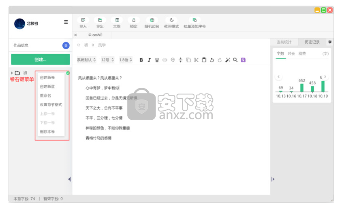Go to previous chart dates arrow
The height and width of the screenshot is (209, 342).
click(x=278, y=77)
